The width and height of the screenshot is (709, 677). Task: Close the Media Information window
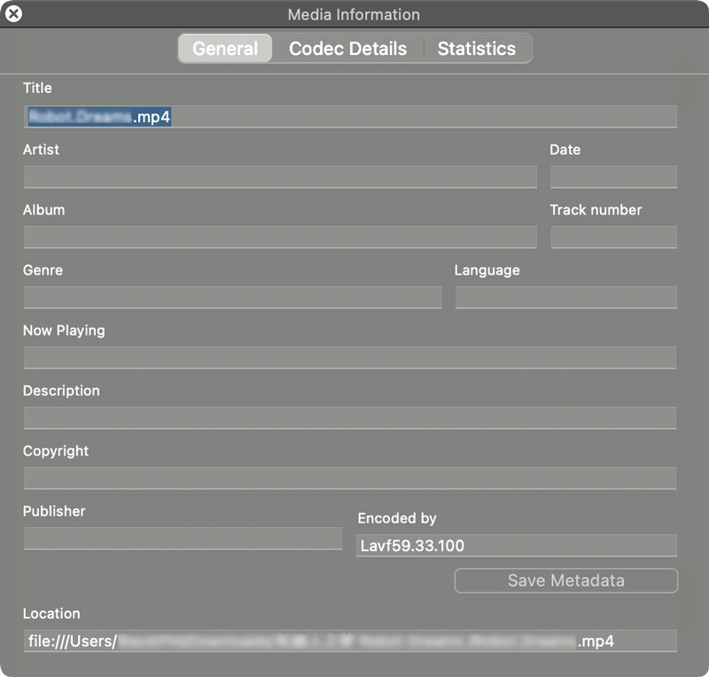click(x=14, y=14)
